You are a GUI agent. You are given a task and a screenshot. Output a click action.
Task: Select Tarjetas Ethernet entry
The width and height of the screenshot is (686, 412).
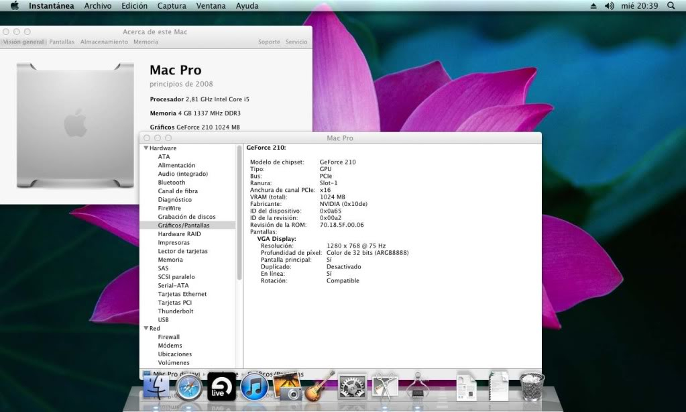[182, 294]
